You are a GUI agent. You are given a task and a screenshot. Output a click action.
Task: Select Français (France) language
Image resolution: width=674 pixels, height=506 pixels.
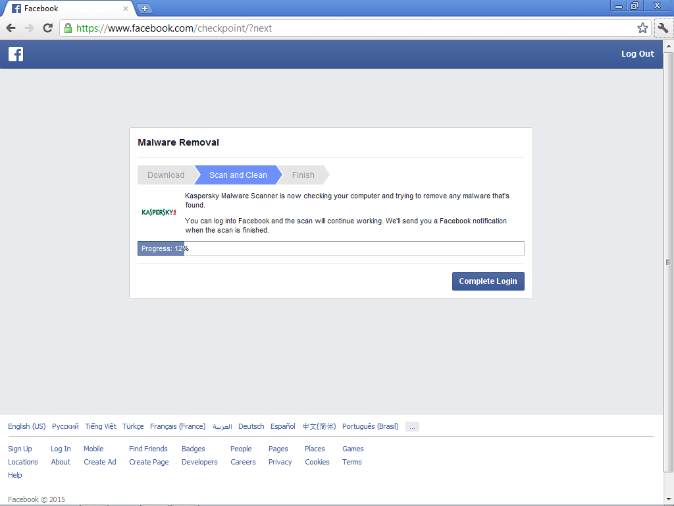(x=178, y=426)
